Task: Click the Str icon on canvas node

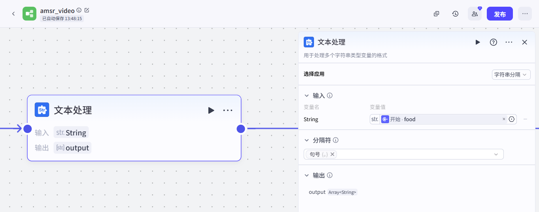Action: click(x=42, y=110)
